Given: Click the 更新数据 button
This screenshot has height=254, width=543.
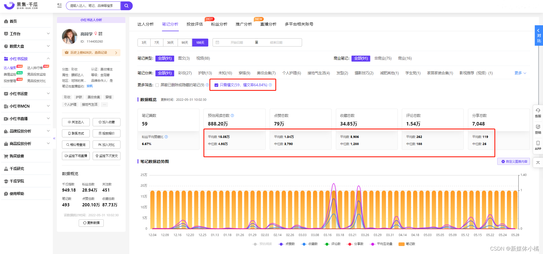Looking at the screenshot, I should coord(91,223).
